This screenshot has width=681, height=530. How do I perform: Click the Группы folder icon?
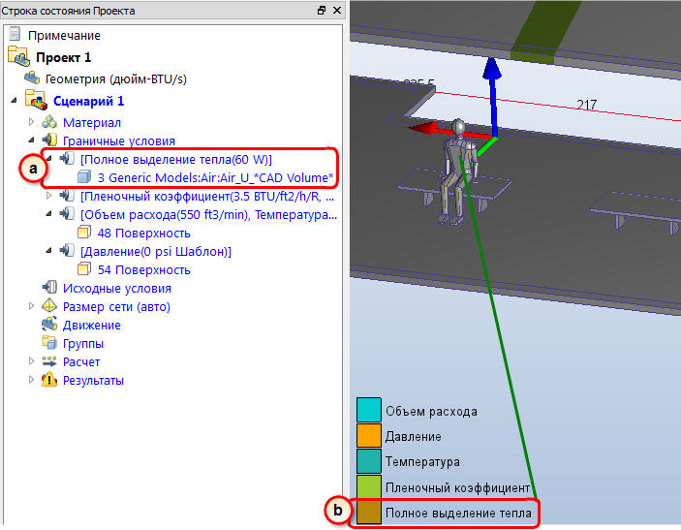pos(49,343)
